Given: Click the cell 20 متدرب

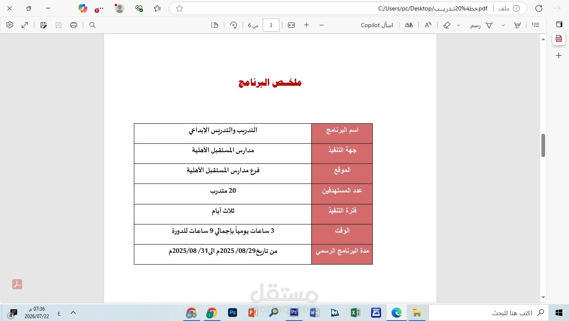Looking at the screenshot, I should point(223,194).
